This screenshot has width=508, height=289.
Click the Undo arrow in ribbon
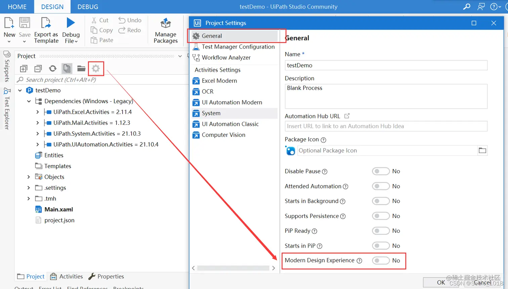tap(122, 20)
